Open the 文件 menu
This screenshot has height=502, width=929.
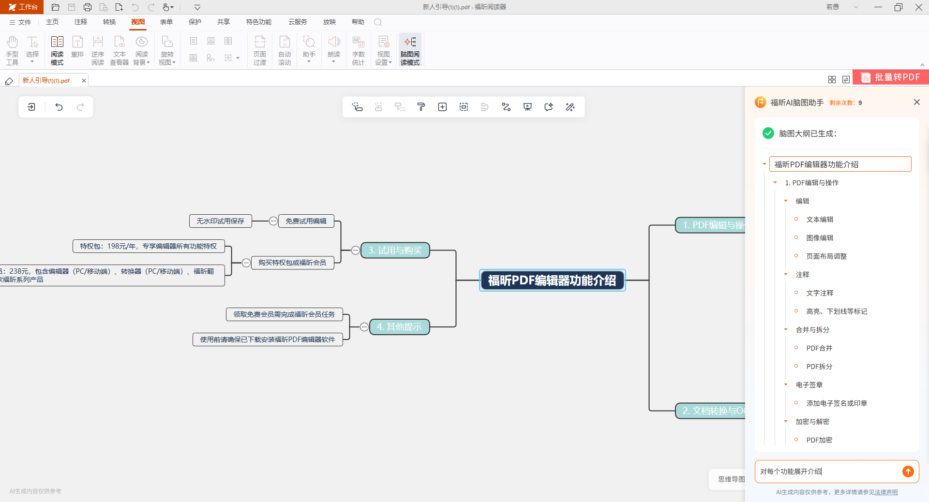pyautogui.click(x=20, y=22)
